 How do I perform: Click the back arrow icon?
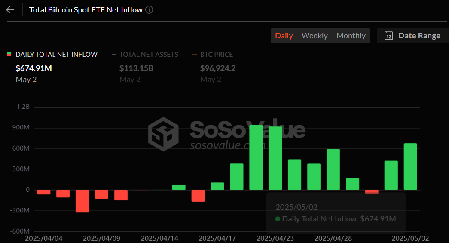(x=10, y=10)
